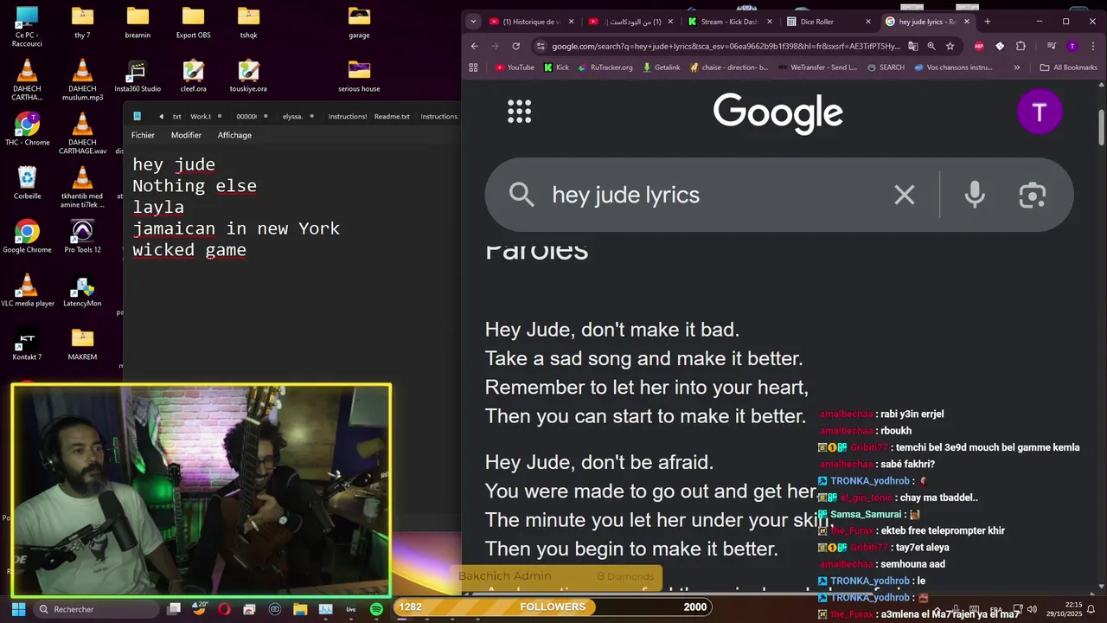Click the 'jamaican in new York' line

[x=236, y=228]
